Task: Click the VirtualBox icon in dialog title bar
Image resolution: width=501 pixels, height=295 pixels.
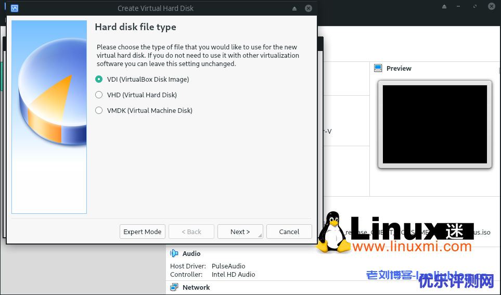Action: pos(15,8)
